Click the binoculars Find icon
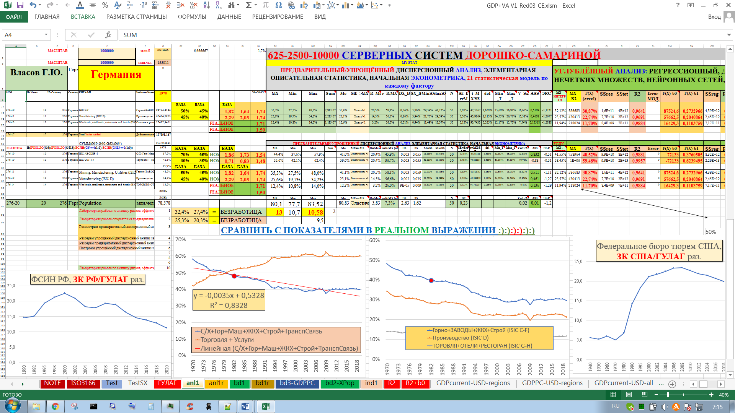Screen dimensions: 735x413 pyautogui.click(x=231, y=5)
